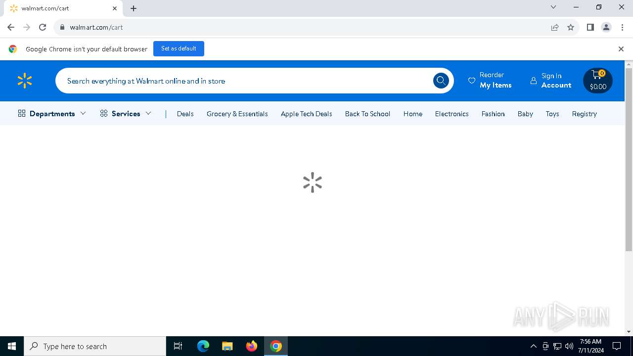633x356 pixels.
Task: Click the scrollbar down arrow
Action: tap(629, 332)
